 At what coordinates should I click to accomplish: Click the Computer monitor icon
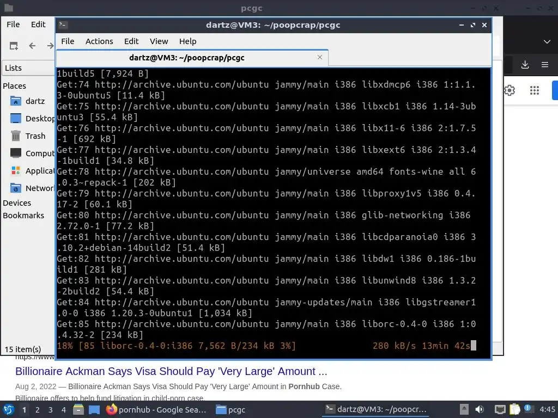click(x=16, y=153)
